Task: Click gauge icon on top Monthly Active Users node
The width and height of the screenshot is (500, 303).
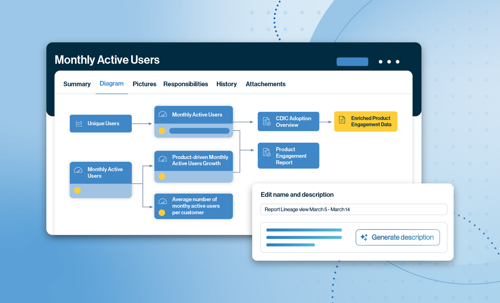Action: 162,115
